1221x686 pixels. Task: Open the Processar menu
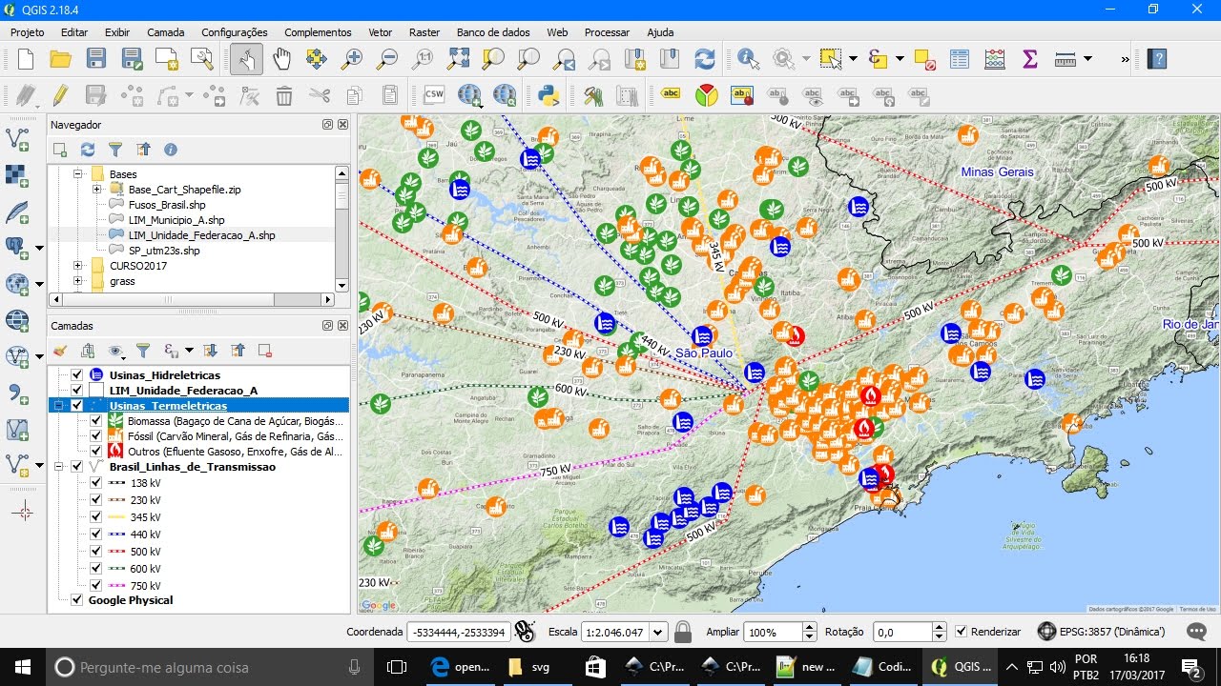point(607,32)
